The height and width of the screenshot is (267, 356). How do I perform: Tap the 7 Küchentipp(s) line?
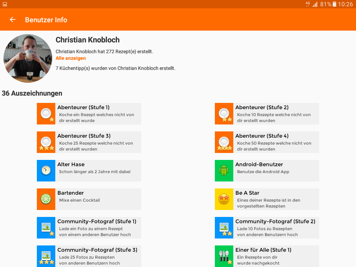tap(115, 68)
